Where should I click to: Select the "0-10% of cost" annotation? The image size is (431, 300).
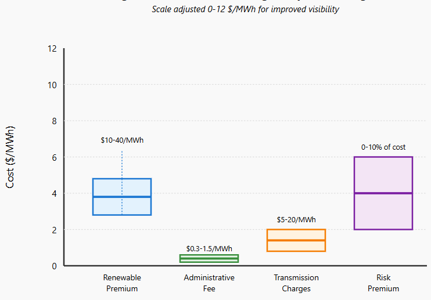pos(383,147)
